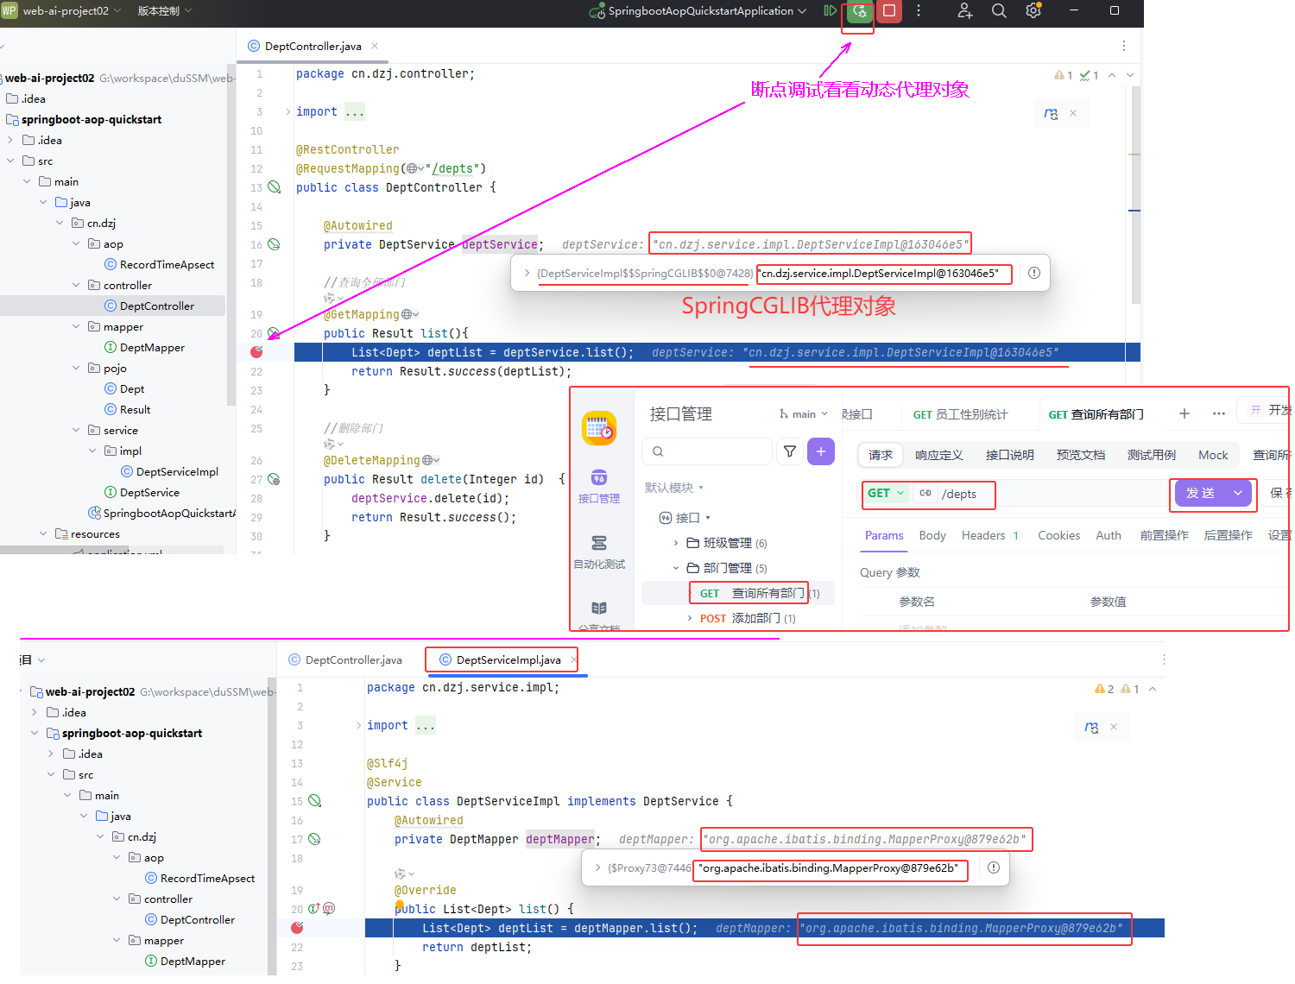Image resolution: width=1295 pixels, height=984 pixels.
Task: Click the green Debug bug icon
Action: (859, 11)
